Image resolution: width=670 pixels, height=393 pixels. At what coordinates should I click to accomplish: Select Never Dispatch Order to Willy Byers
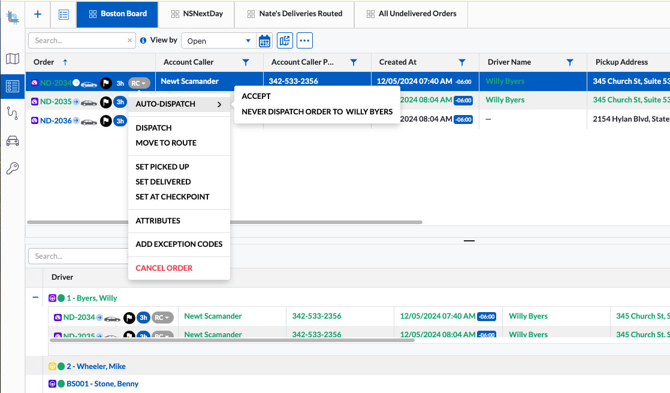point(317,112)
